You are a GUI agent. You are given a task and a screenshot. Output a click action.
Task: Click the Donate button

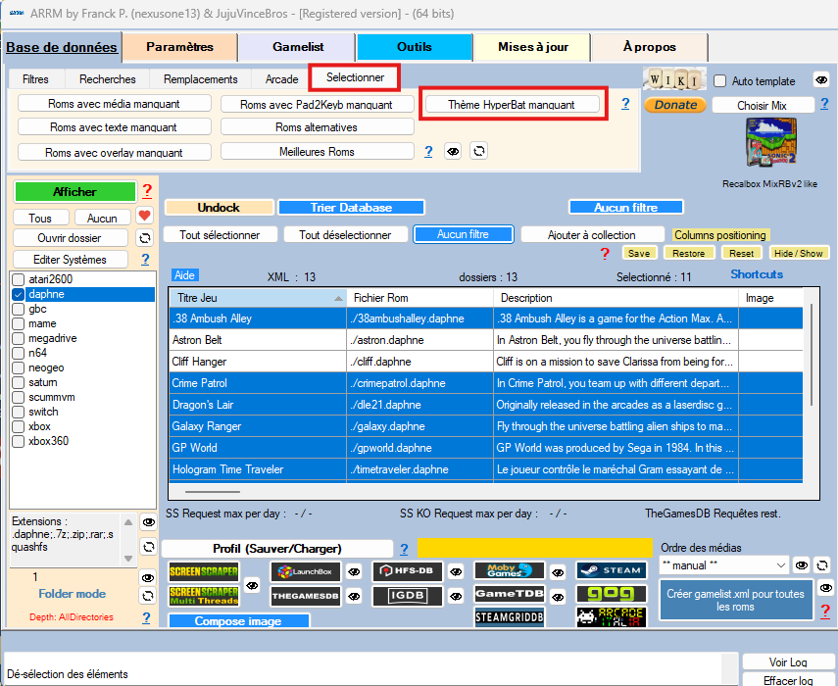(x=674, y=105)
